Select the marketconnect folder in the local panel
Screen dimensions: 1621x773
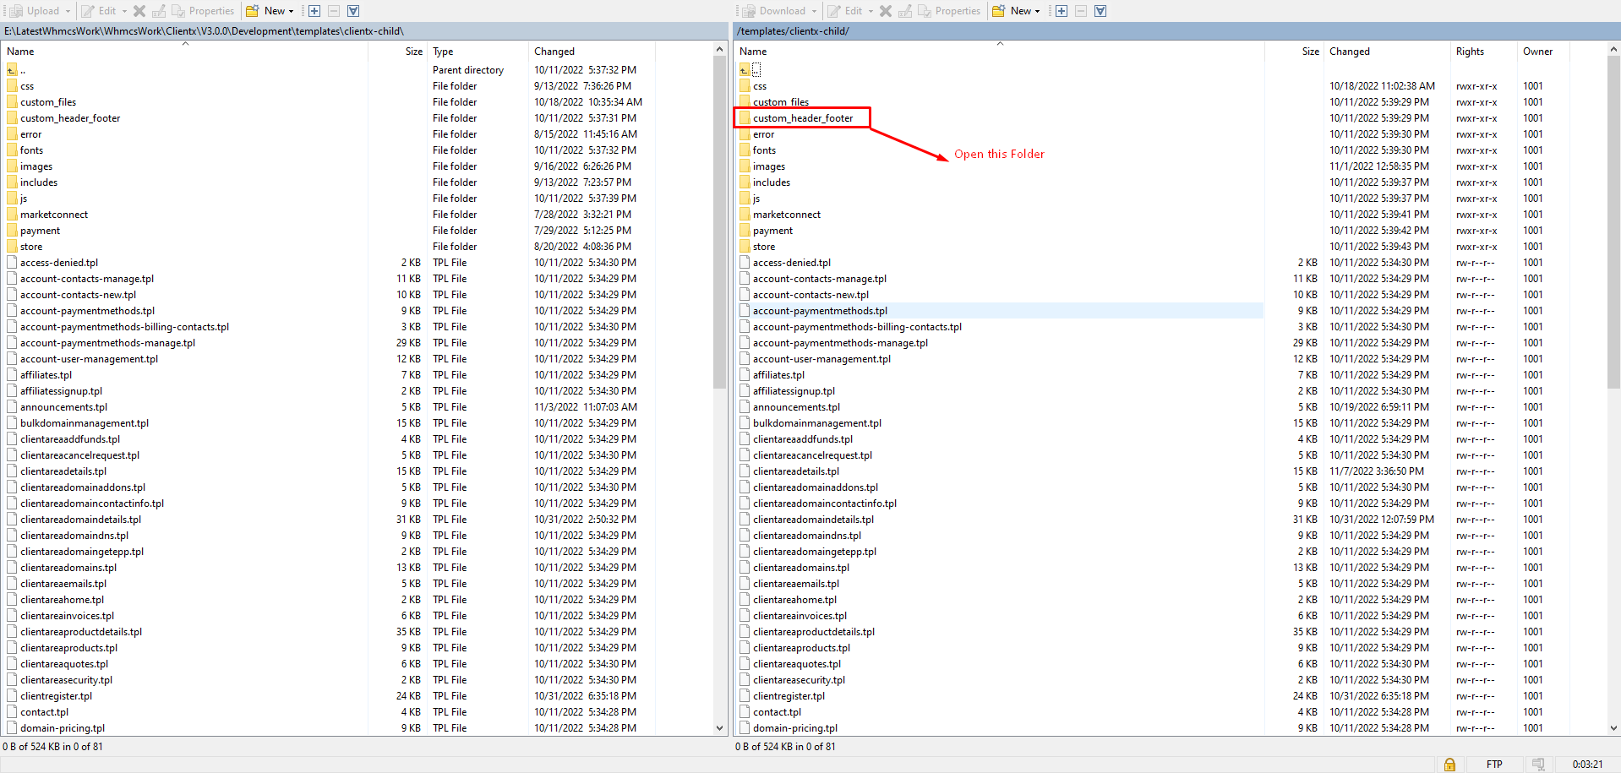pyautogui.click(x=54, y=215)
